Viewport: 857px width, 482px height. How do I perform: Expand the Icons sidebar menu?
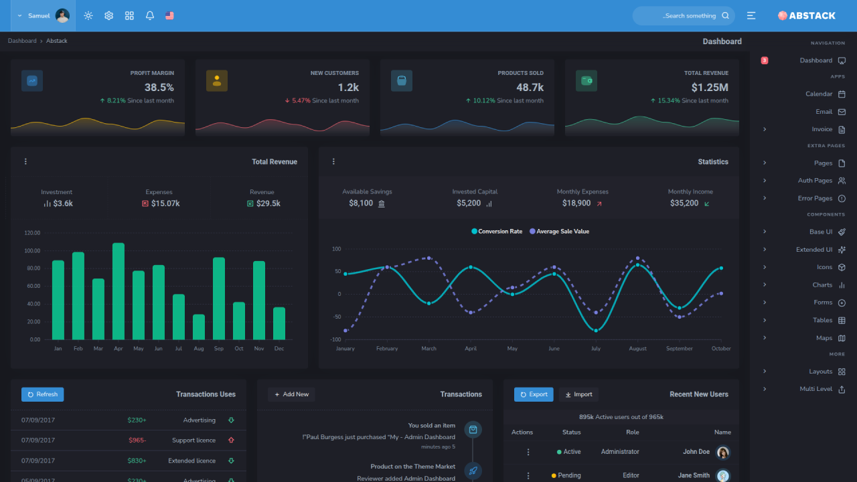coord(803,267)
